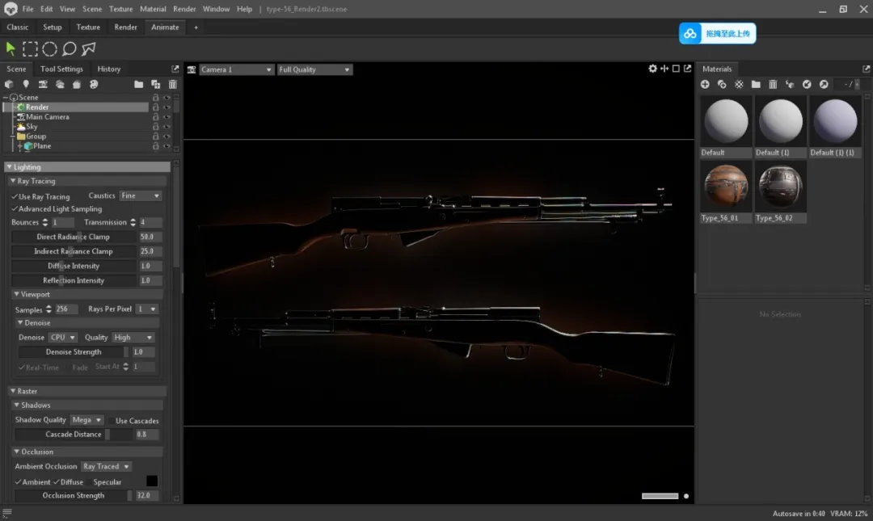
Task: Open Rays Per Pixel dropdown
Action: click(x=146, y=309)
